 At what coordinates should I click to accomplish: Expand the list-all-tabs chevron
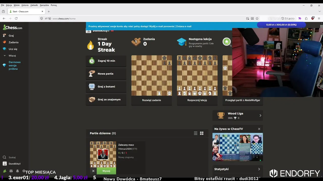(x=319, y=11)
